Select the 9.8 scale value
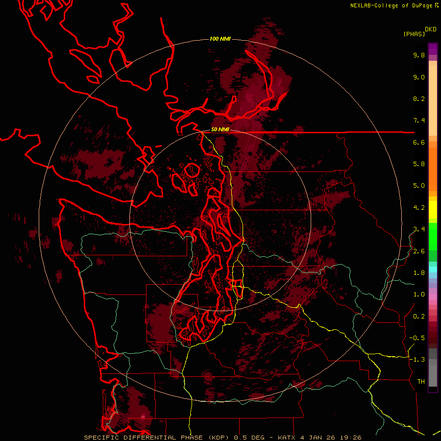This screenshot has width=441, height=441. click(419, 55)
